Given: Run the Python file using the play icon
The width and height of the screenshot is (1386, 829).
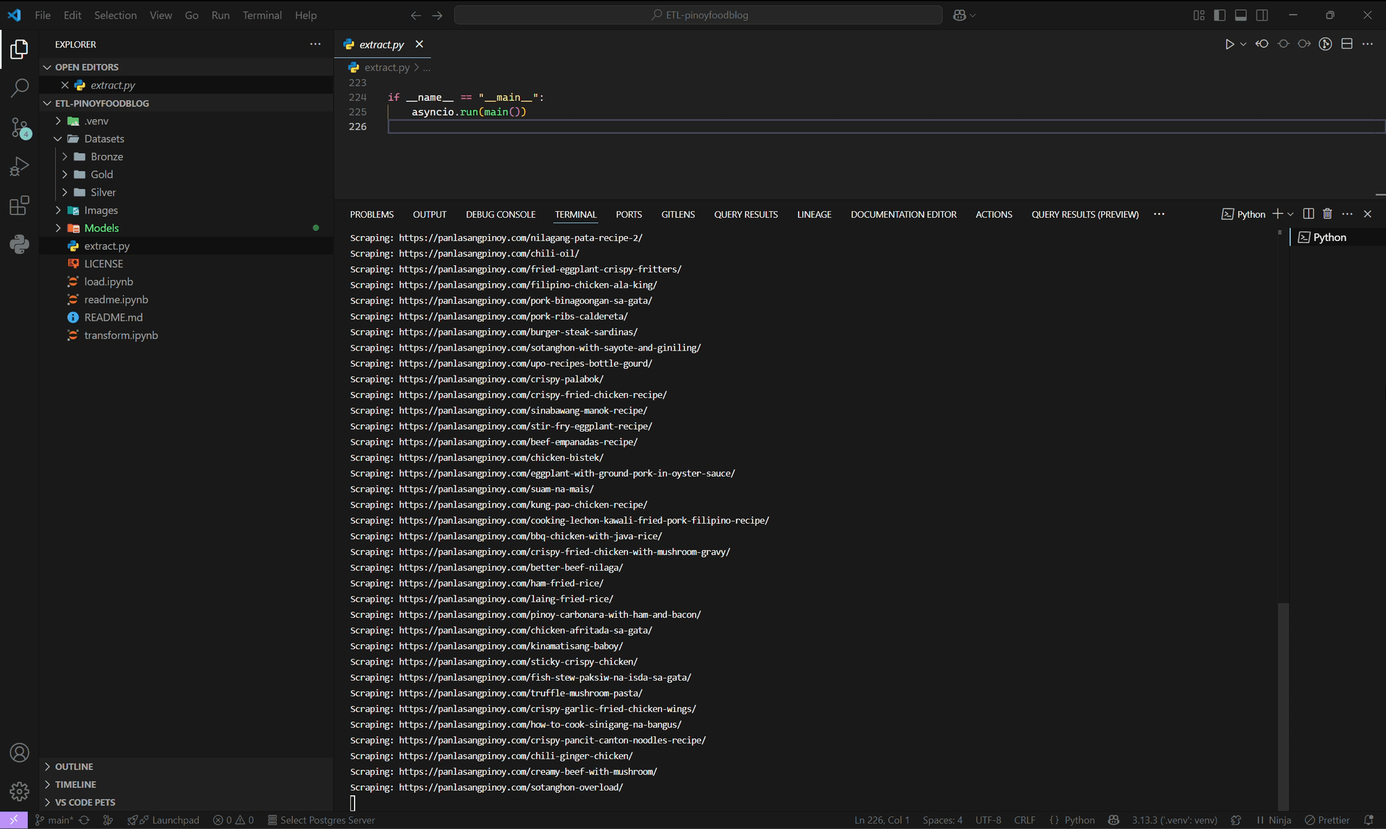Looking at the screenshot, I should point(1230,44).
